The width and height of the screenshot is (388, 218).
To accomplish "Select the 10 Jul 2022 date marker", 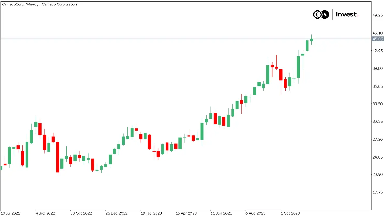I will point(11,213).
